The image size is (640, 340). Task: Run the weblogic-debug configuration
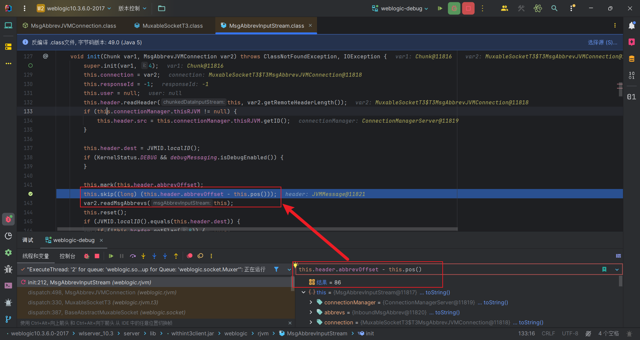440,8
